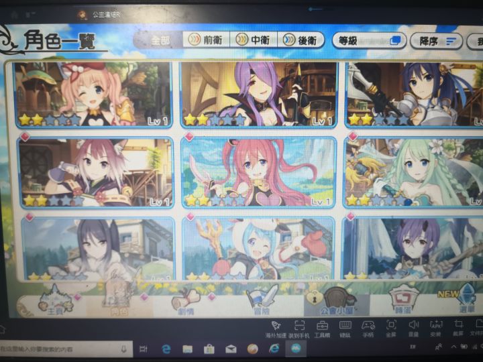
Task: Open Internet Explorer from the taskbar
Action: (x=274, y=349)
